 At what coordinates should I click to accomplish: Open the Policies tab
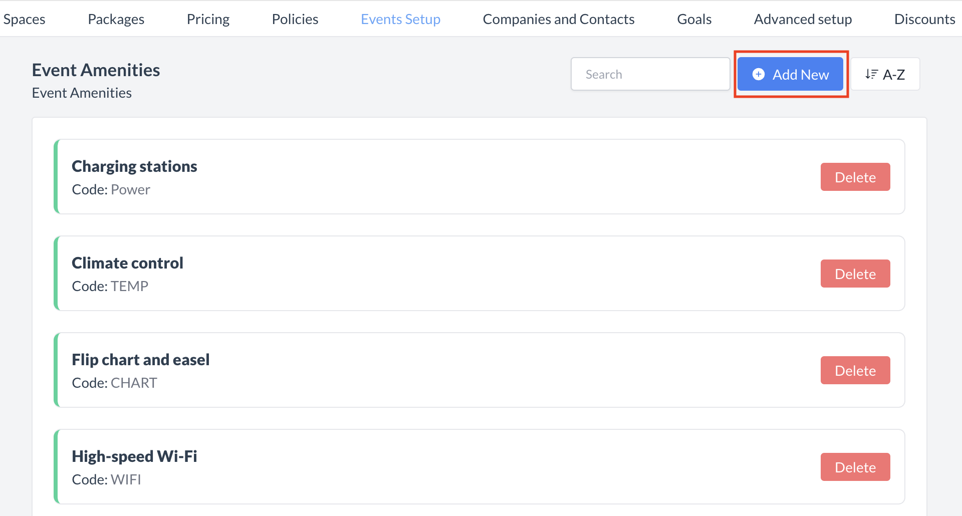coord(295,19)
